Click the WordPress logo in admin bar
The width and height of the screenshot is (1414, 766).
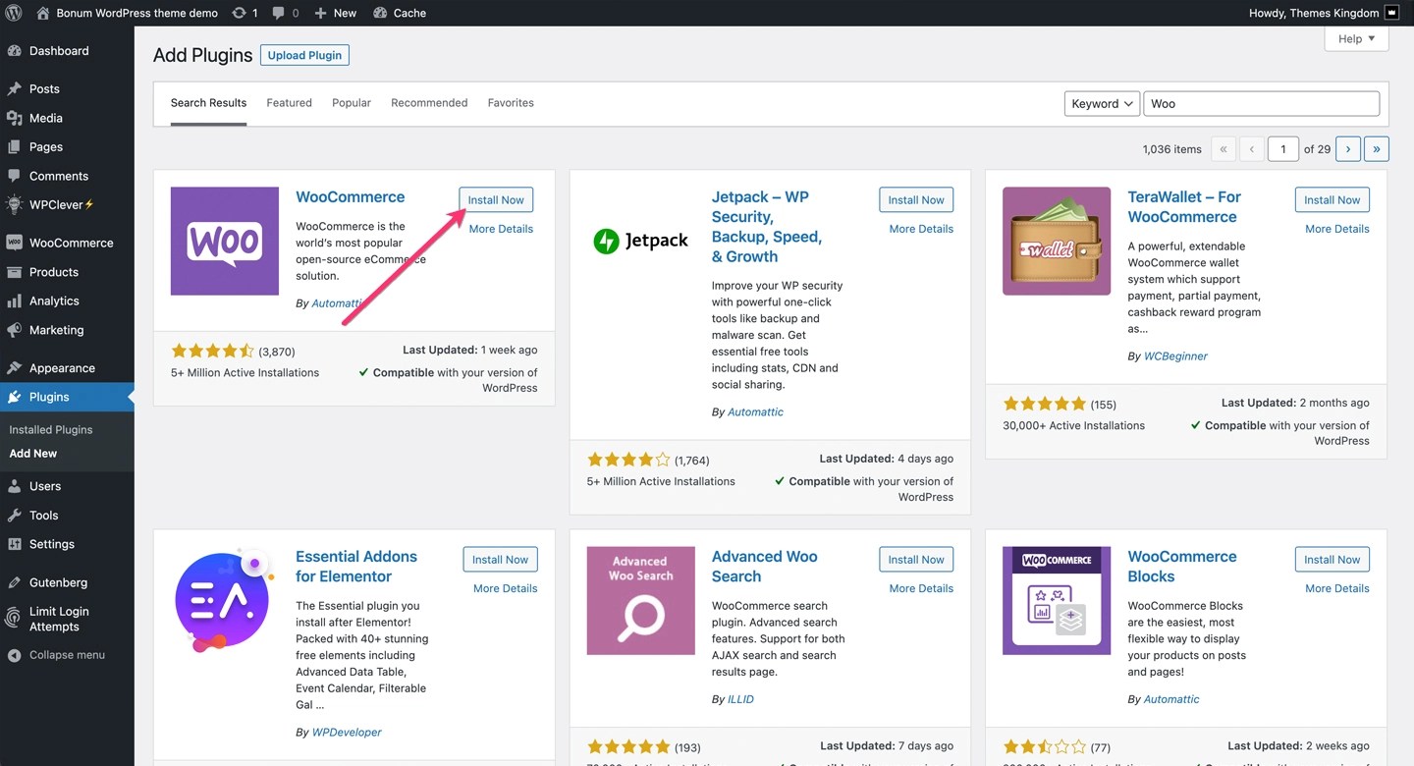coord(13,13)
